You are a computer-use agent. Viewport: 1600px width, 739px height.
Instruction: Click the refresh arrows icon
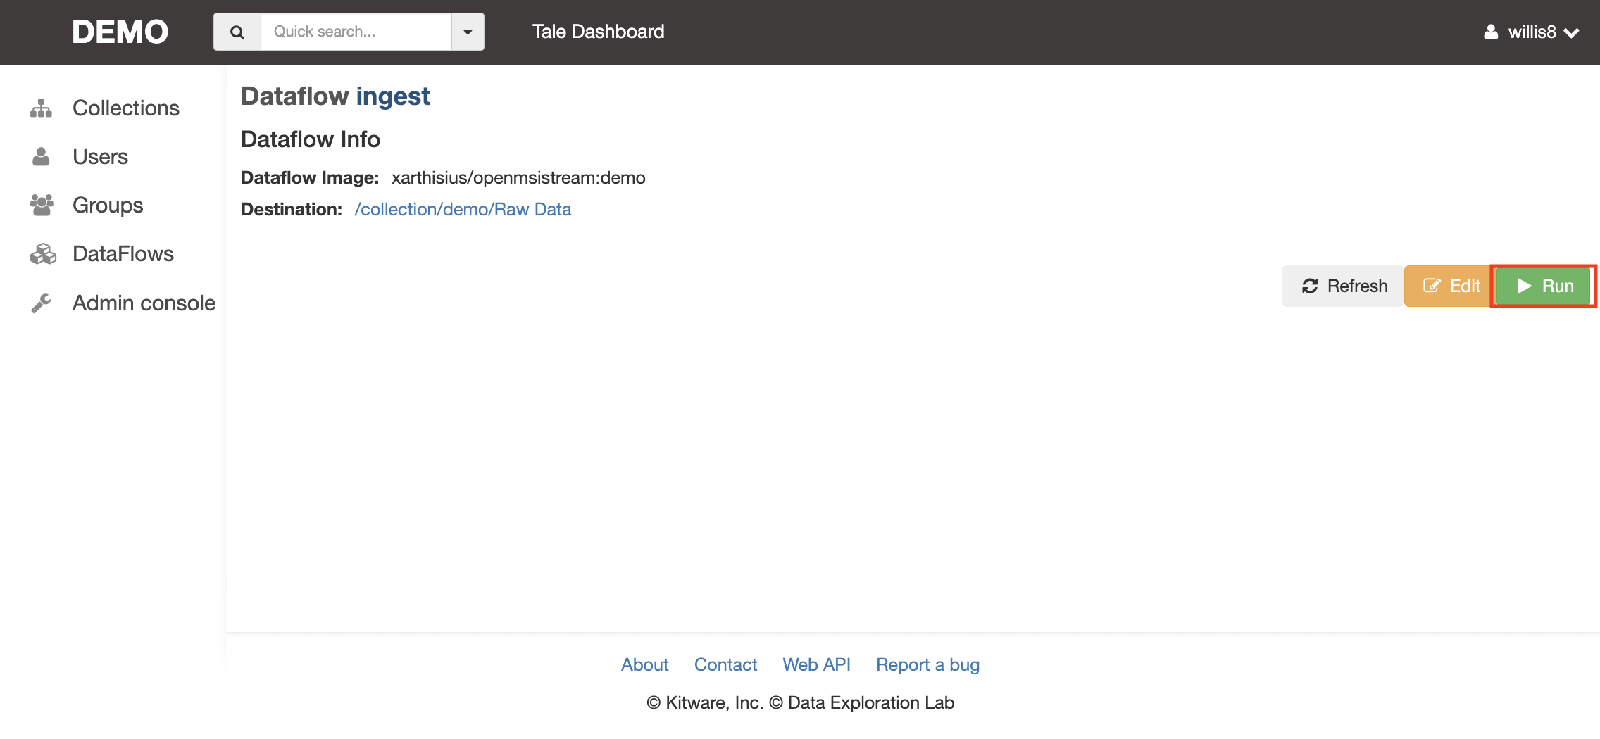click(x=1311, y=286)
